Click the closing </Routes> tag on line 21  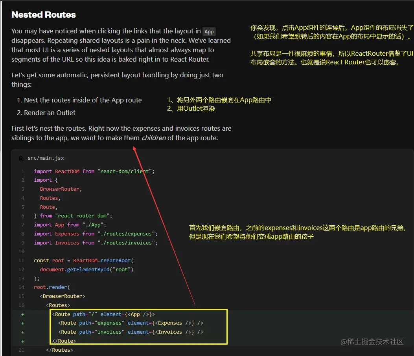[59, 350]
